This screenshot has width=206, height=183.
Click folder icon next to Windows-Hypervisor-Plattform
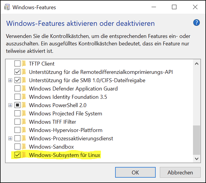24,130
